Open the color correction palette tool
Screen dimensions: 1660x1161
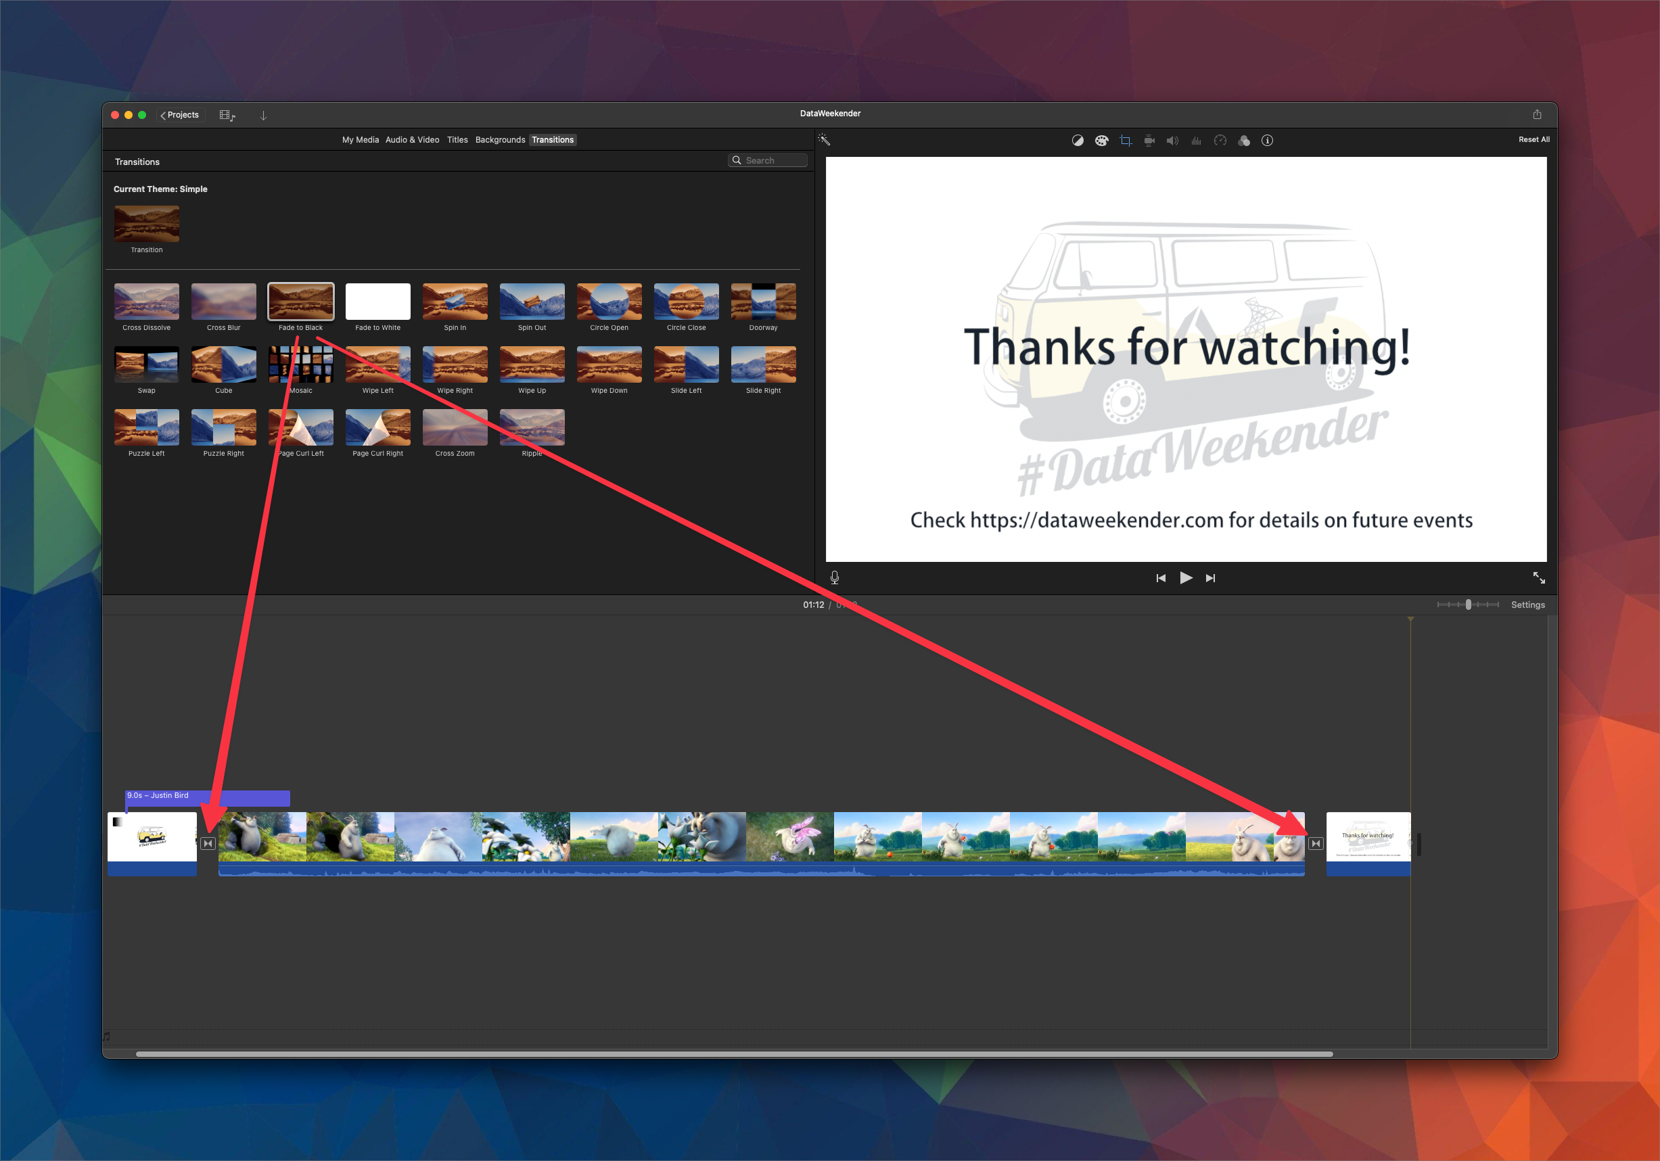(1101, 140)
